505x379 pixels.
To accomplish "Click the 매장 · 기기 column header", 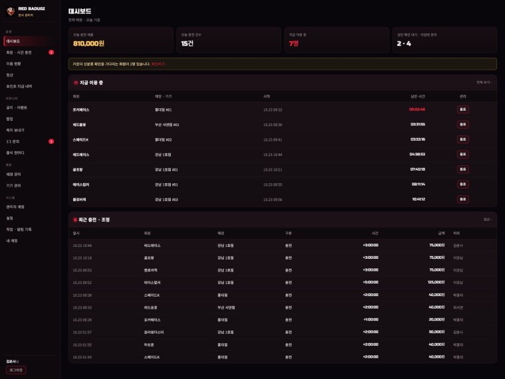I will click(163, 96).
